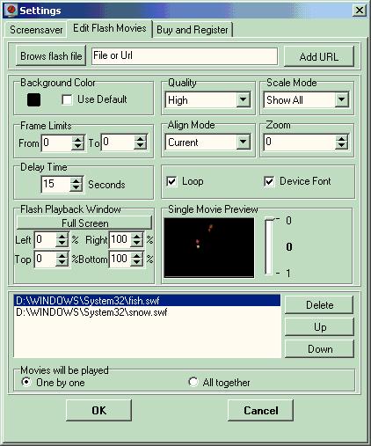
Task: Increase the Frame Limits From value
Action: pyautogui.click(x=77, y=139)
